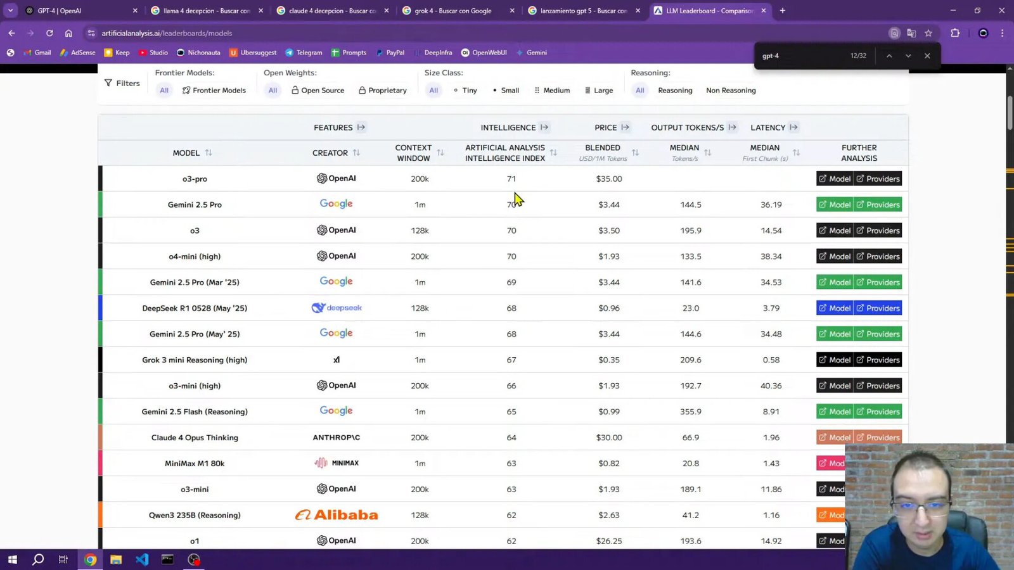This screenshot has height=570, width=1014.
Task: Open the Windows Start menu
Action: point(12,559)
